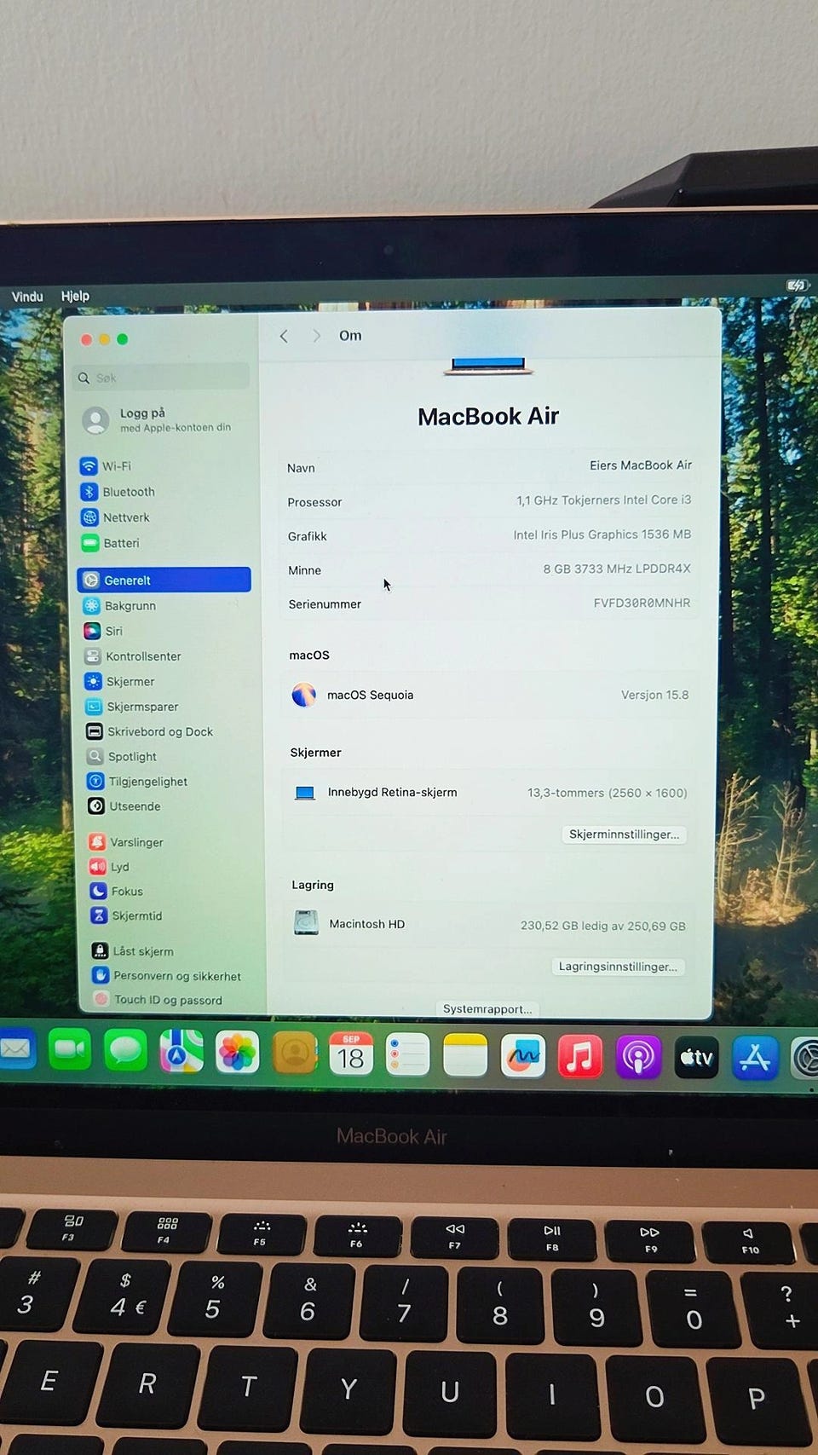818x1455 pixels.
Task: Open Bakgrunn settings
Action: [120, 605]
